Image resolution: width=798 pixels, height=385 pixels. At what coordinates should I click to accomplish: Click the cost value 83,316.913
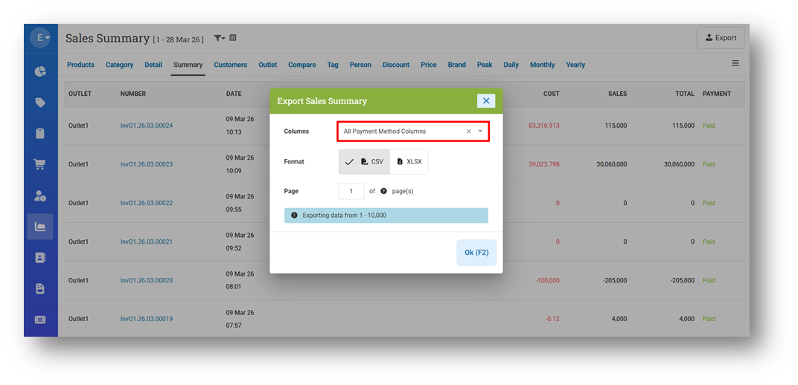[544, 126]
